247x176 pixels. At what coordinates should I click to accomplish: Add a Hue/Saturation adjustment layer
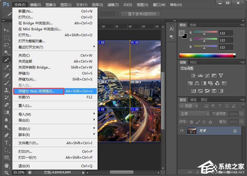point(190,83)
